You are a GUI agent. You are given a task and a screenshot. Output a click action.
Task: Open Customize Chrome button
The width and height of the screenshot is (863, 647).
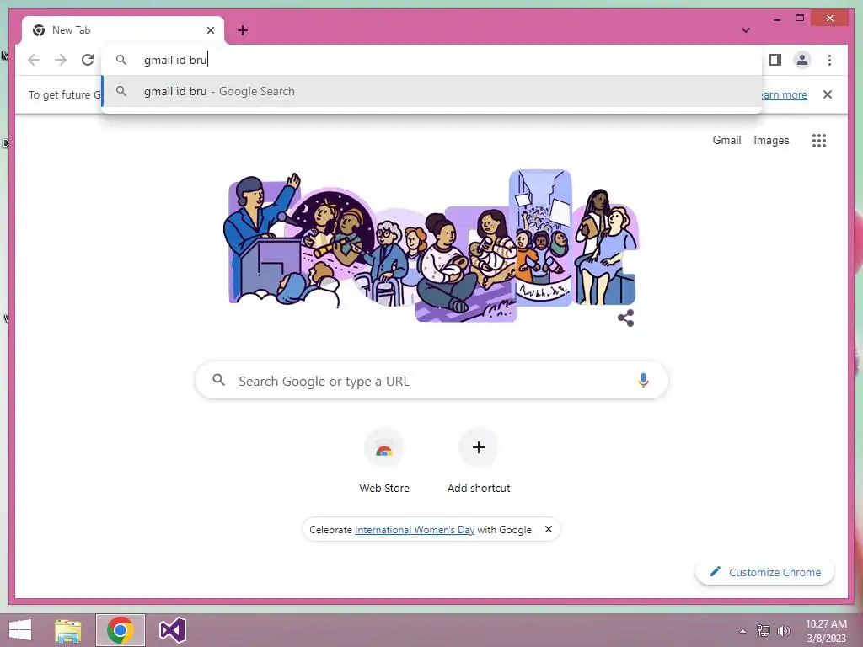(x=765, y=572)
